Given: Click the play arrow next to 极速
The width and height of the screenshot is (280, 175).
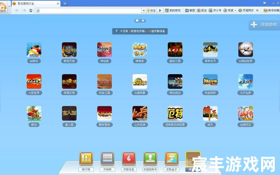Looking at the screenshot, I should [x=160, y=11].
